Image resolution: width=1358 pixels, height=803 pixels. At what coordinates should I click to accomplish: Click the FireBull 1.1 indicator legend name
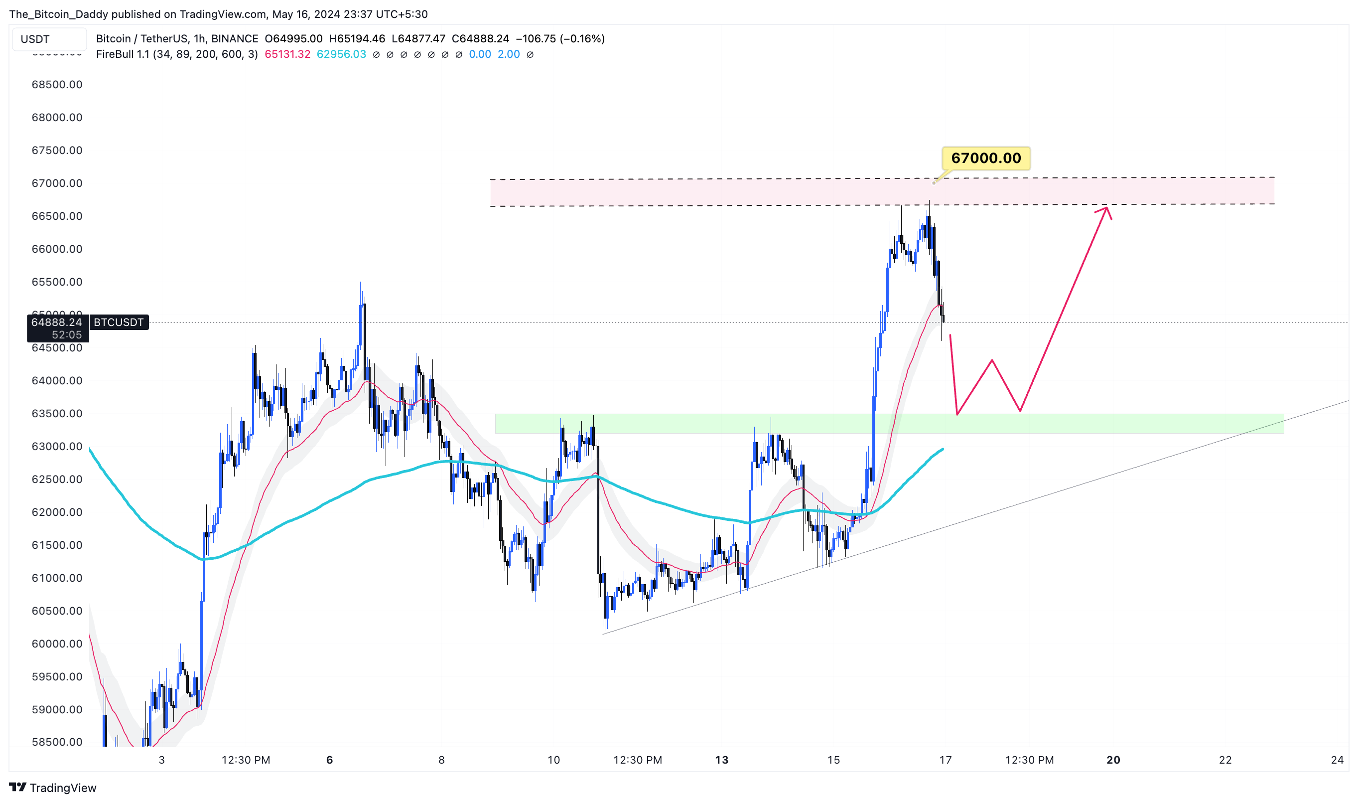tap(177, 54)
